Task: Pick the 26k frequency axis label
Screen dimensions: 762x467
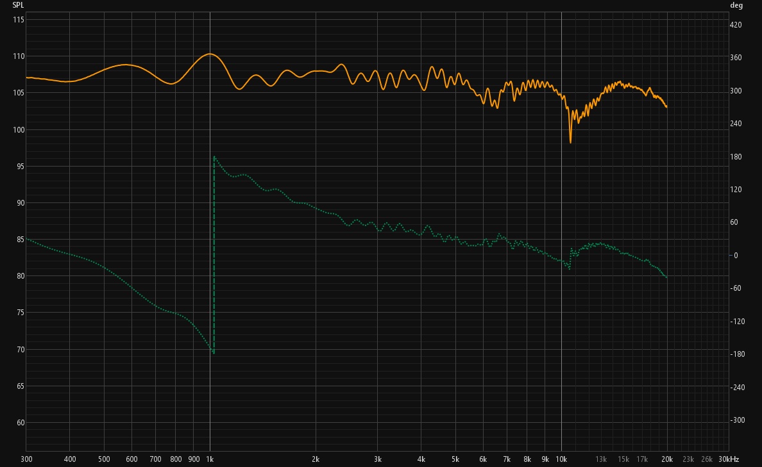Action: pos(707,459)
